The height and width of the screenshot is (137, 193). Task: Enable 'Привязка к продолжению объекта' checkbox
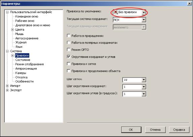(x=68, y=71)
